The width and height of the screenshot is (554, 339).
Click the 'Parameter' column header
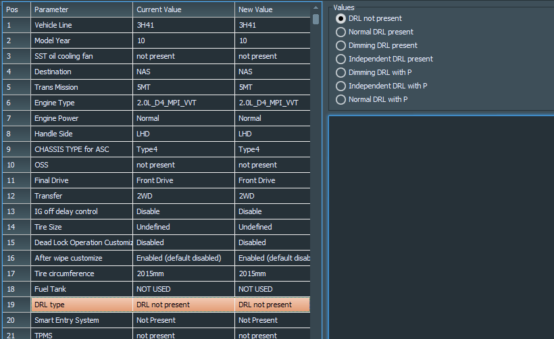coord(81,9)
